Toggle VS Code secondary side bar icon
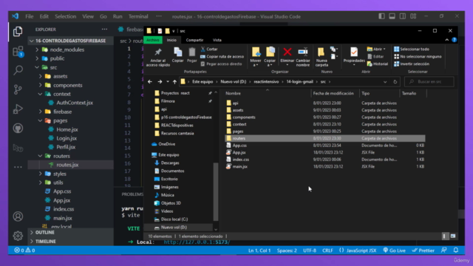This screenshot has height=266, width=473. tap(402, 16)
